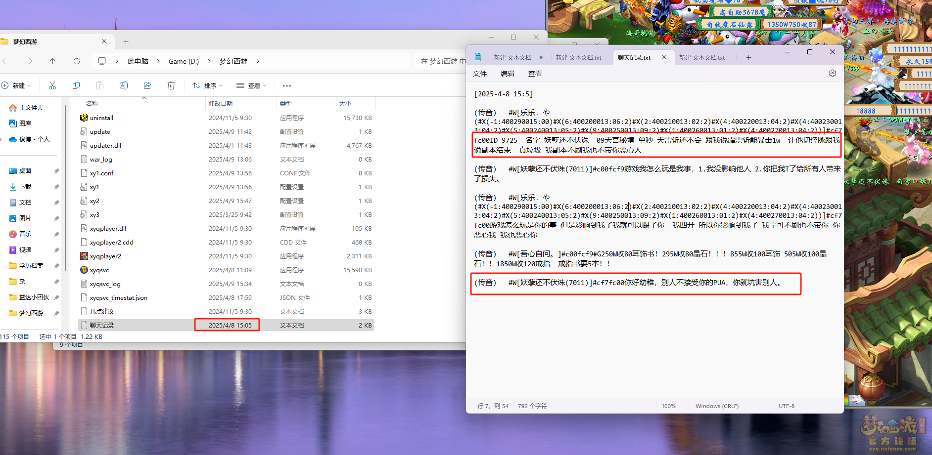Viewport: 932px width, 455px height.
Task: Navigate back in Explorer
Action: point(6,61)
